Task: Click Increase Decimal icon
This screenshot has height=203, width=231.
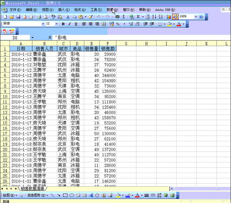Action: coord(131,24)
